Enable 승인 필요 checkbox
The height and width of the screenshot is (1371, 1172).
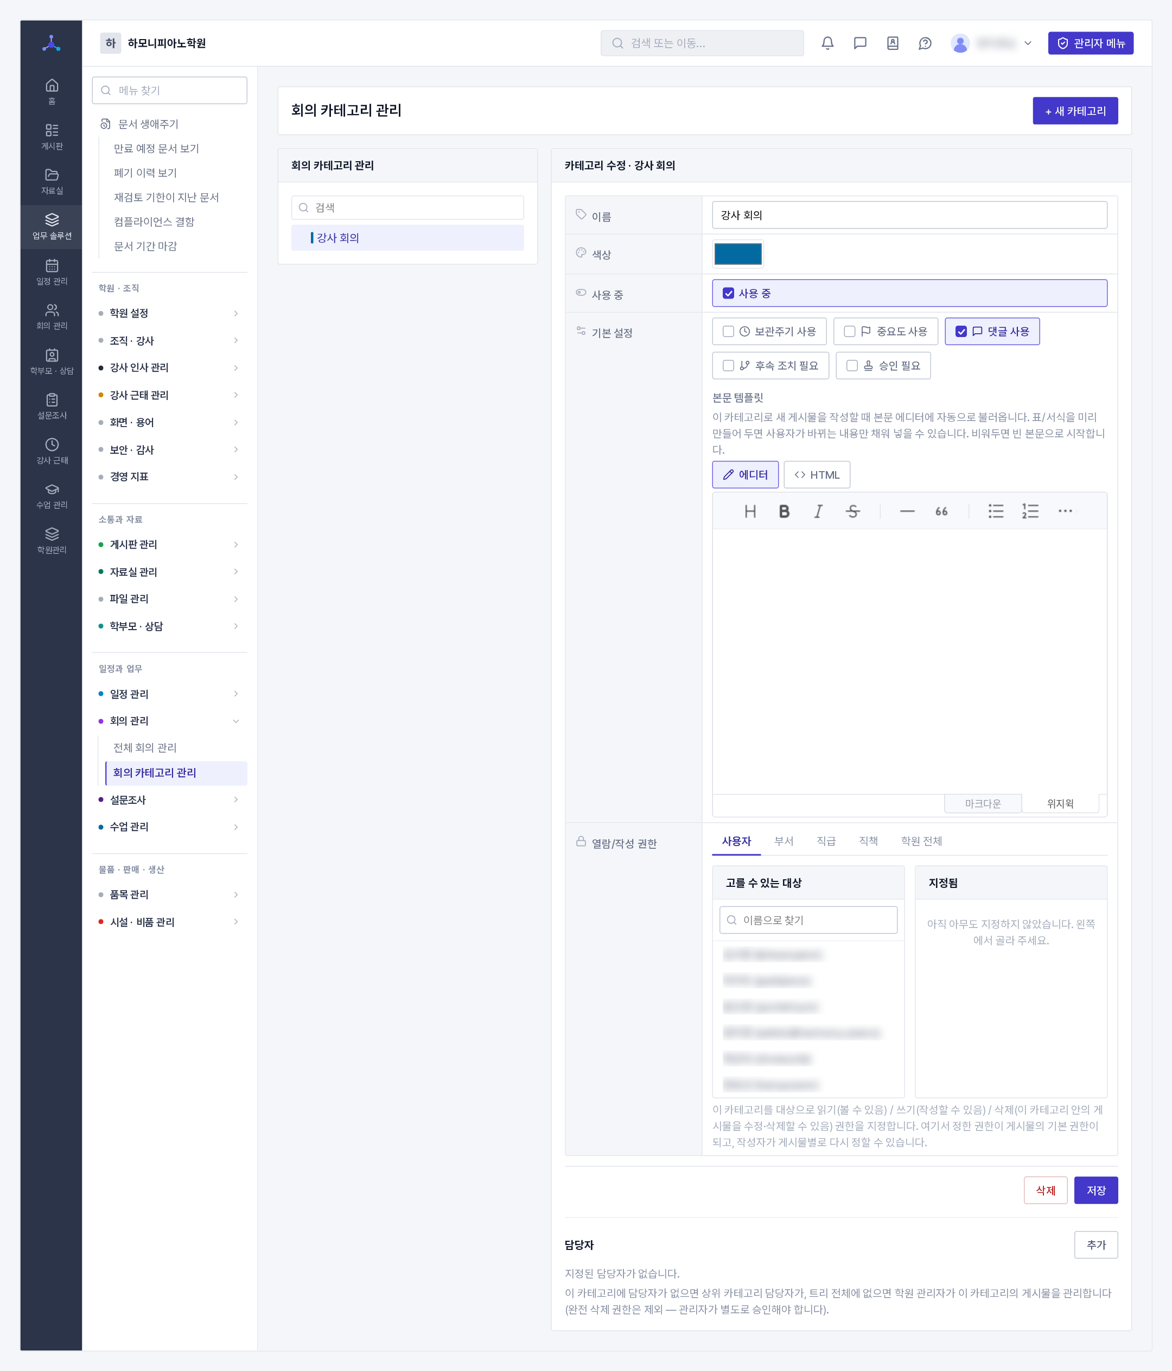click(852, 366)
